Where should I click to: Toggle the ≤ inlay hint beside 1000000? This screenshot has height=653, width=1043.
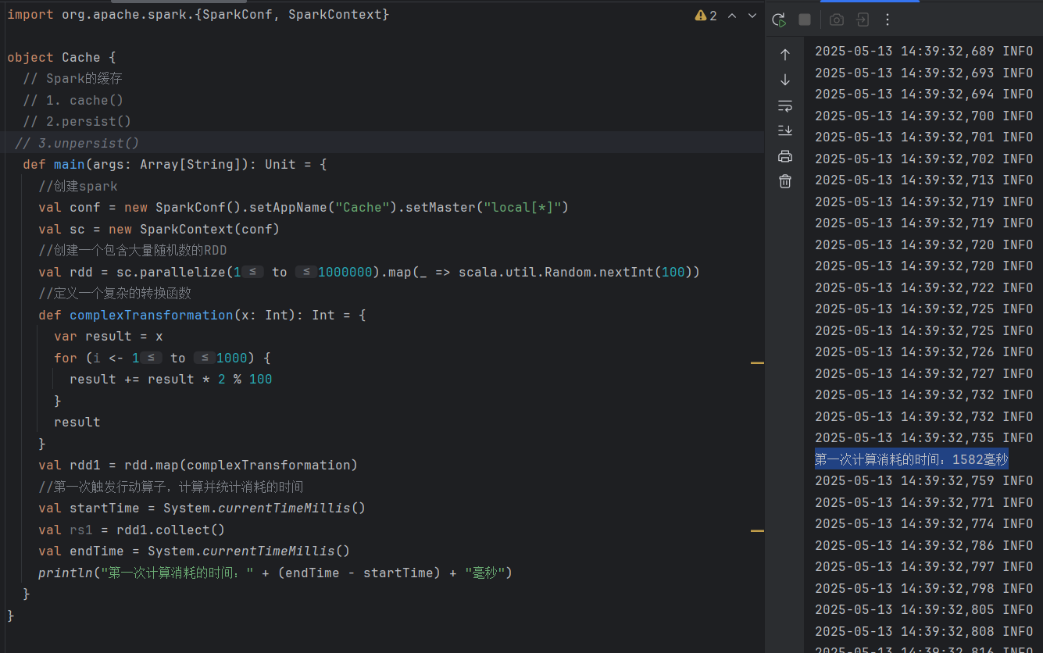coord(308,272)
